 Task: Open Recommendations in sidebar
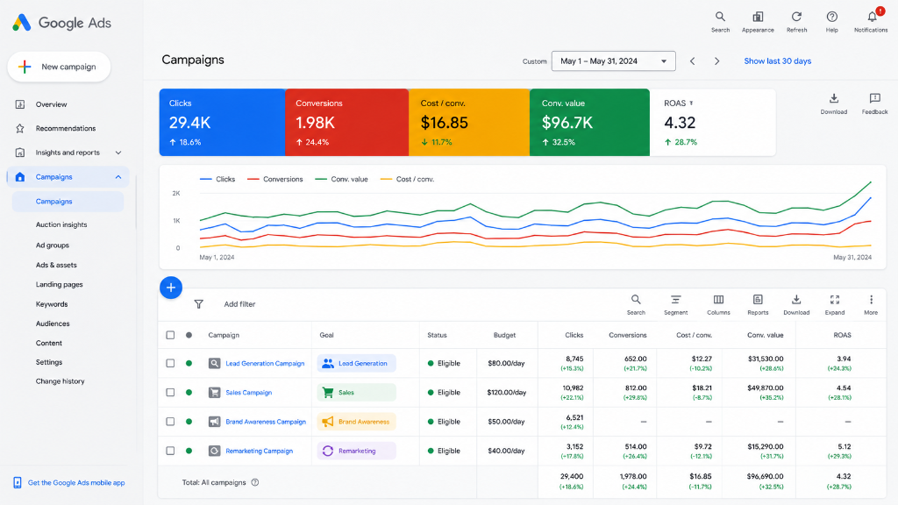[x=65, y=128]
